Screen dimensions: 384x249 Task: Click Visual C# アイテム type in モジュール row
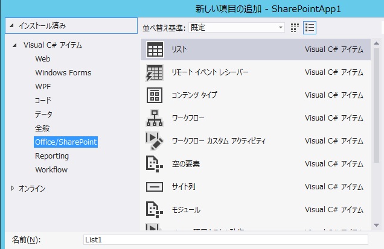pos(334,210)
